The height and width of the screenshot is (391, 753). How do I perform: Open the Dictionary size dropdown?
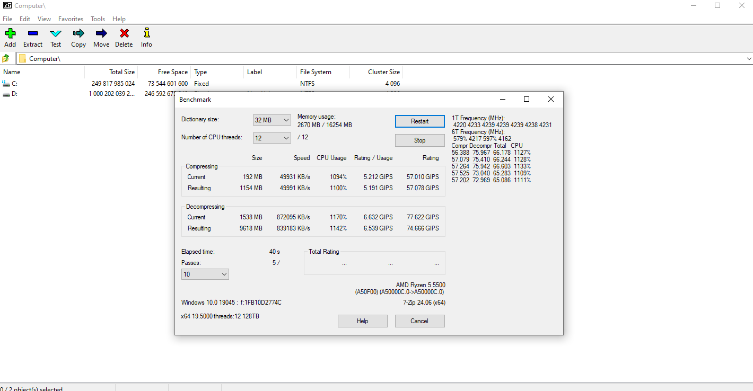pyautogui.click(x=272, y=120)
